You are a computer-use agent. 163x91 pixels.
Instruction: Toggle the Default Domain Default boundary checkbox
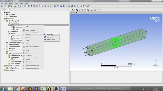12,27
